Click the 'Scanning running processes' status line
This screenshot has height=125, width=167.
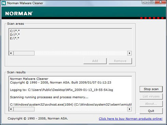pyautogui.click(x=49, y=97)
